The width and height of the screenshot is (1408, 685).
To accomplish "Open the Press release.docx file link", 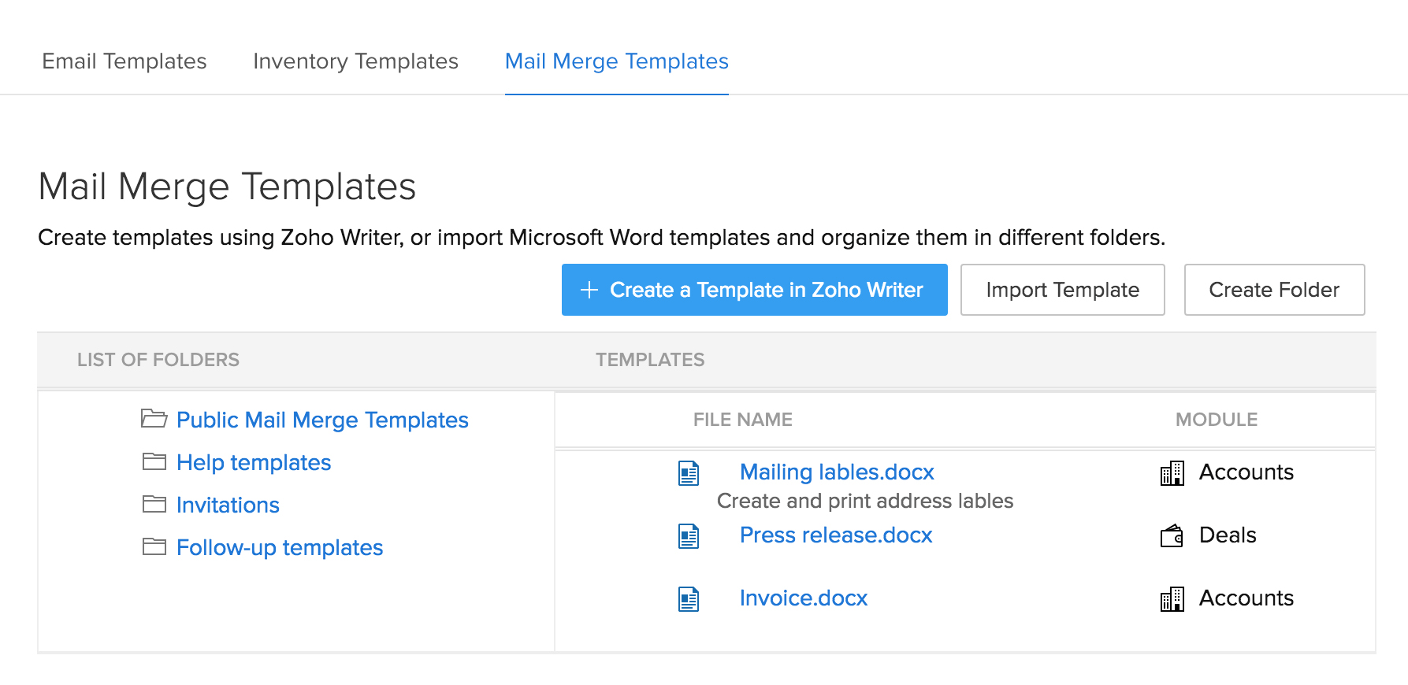I will (x=836, y=535).
